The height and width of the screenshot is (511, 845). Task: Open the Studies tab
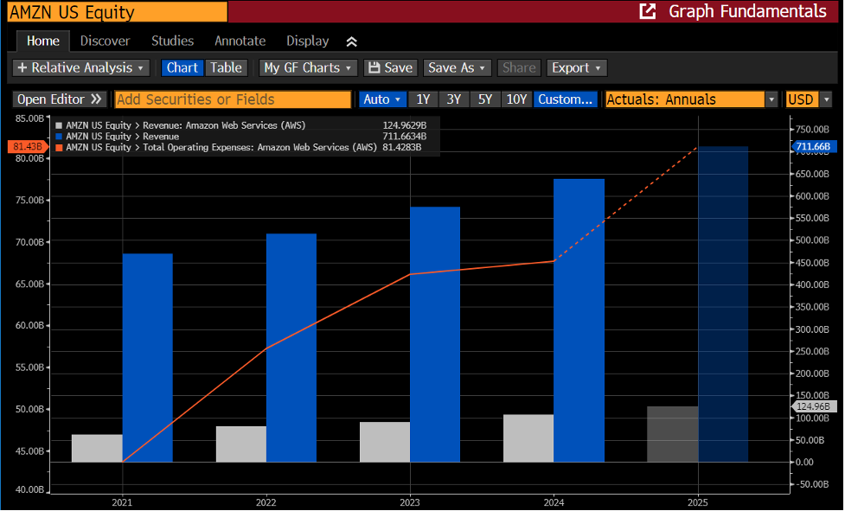coord(172,41)
